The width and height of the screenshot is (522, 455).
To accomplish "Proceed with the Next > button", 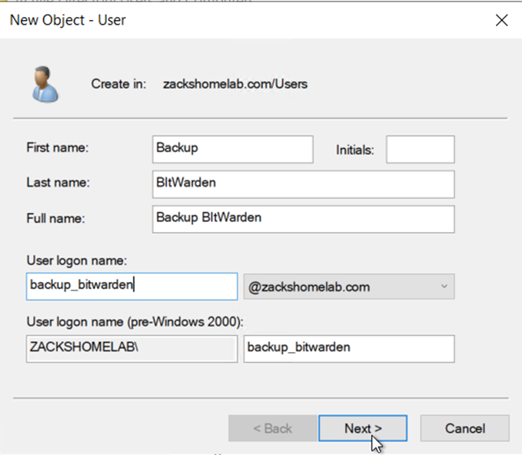I will pos(363,428).
